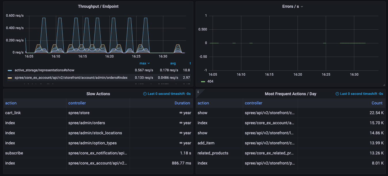This screenshot has height=176, width=388.
Task: Open the Slow Actions panel title menu
Action: point(98,94)
